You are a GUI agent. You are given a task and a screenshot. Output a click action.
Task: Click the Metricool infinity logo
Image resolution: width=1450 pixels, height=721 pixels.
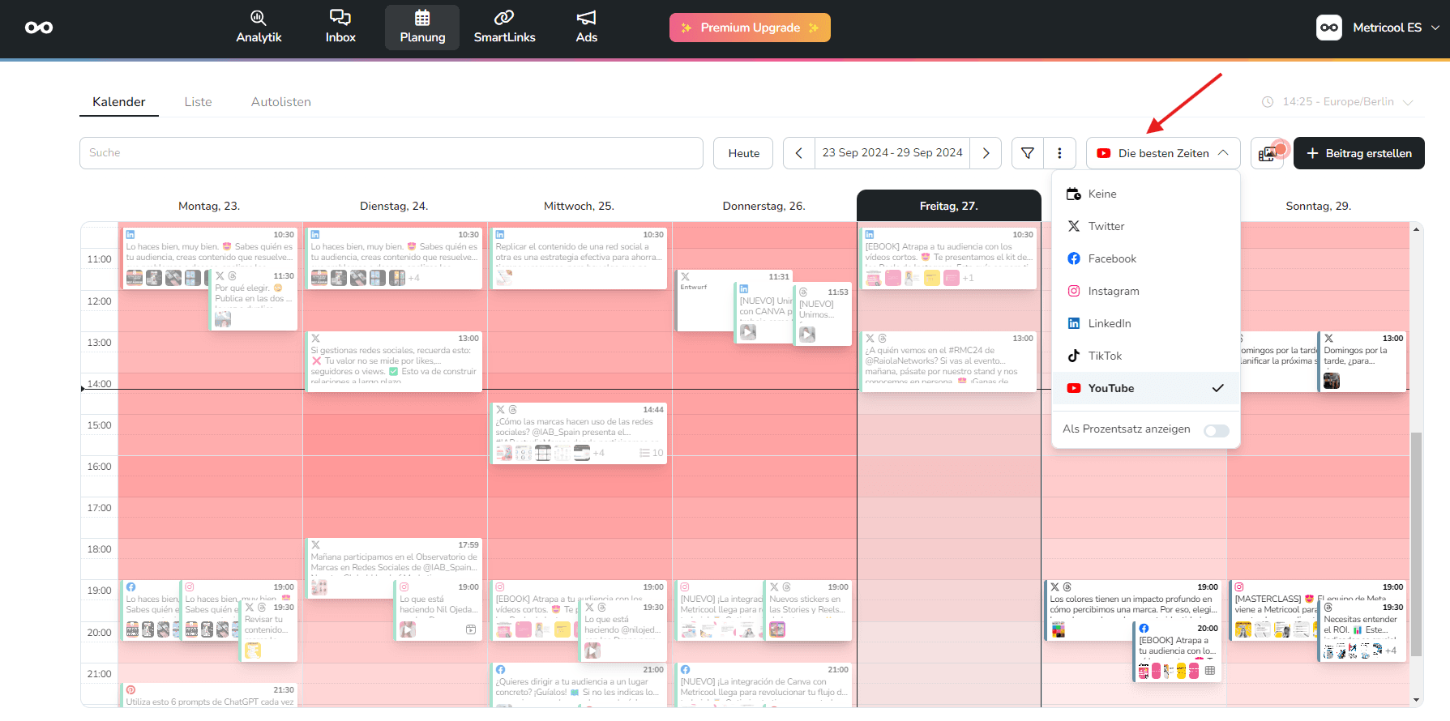[x=39, y=28]
